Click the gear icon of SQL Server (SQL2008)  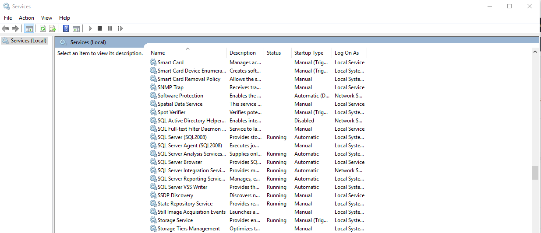(153, 137)
